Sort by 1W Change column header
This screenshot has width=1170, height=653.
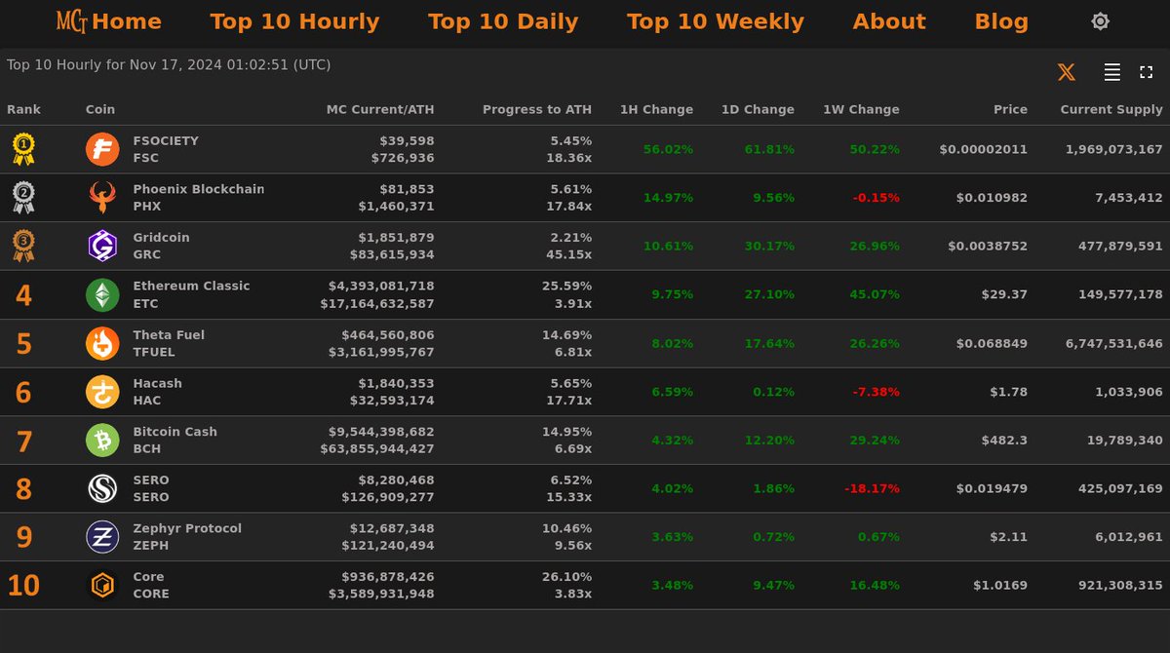pos(861,110)
